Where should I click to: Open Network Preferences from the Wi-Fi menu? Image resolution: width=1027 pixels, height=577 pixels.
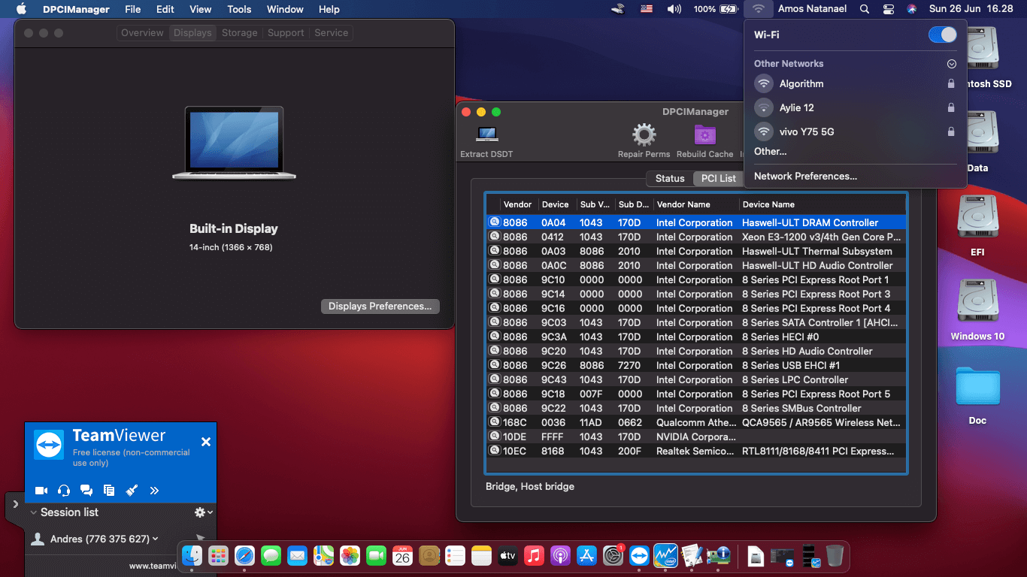(805, 176)
